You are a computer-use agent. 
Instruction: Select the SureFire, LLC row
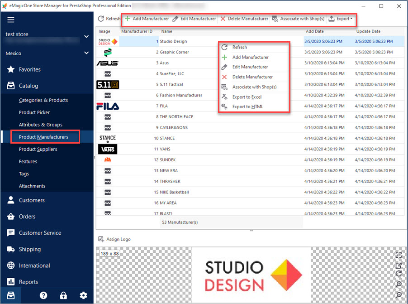point(250,74)
